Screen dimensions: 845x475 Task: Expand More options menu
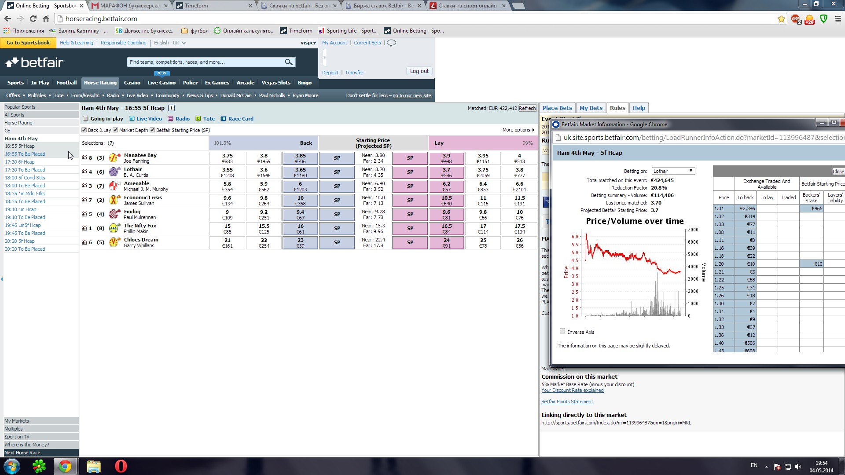pos(518,130)
